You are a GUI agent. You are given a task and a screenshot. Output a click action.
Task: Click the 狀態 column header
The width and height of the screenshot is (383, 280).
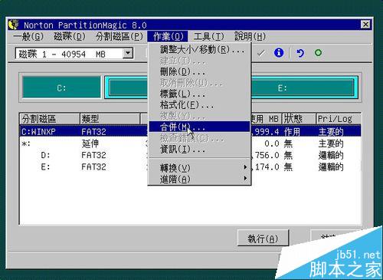pos(299,119)
